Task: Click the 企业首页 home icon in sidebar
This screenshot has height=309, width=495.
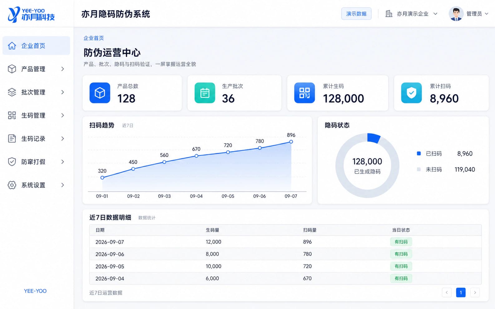Action: (x=12, y=46)
